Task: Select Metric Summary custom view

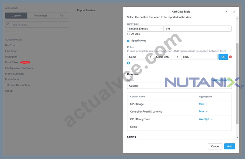Action: pos(15,74)
